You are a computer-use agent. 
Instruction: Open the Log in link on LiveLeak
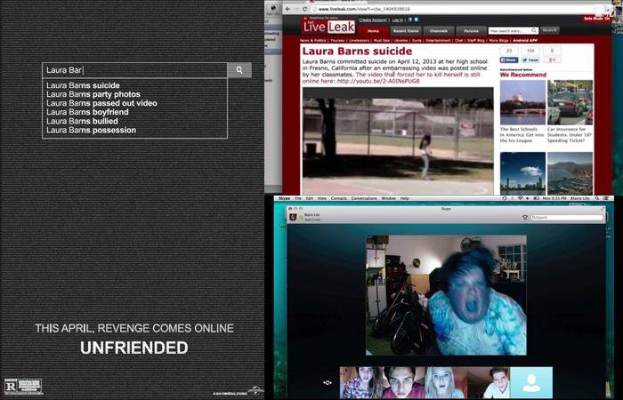point(397,20)
